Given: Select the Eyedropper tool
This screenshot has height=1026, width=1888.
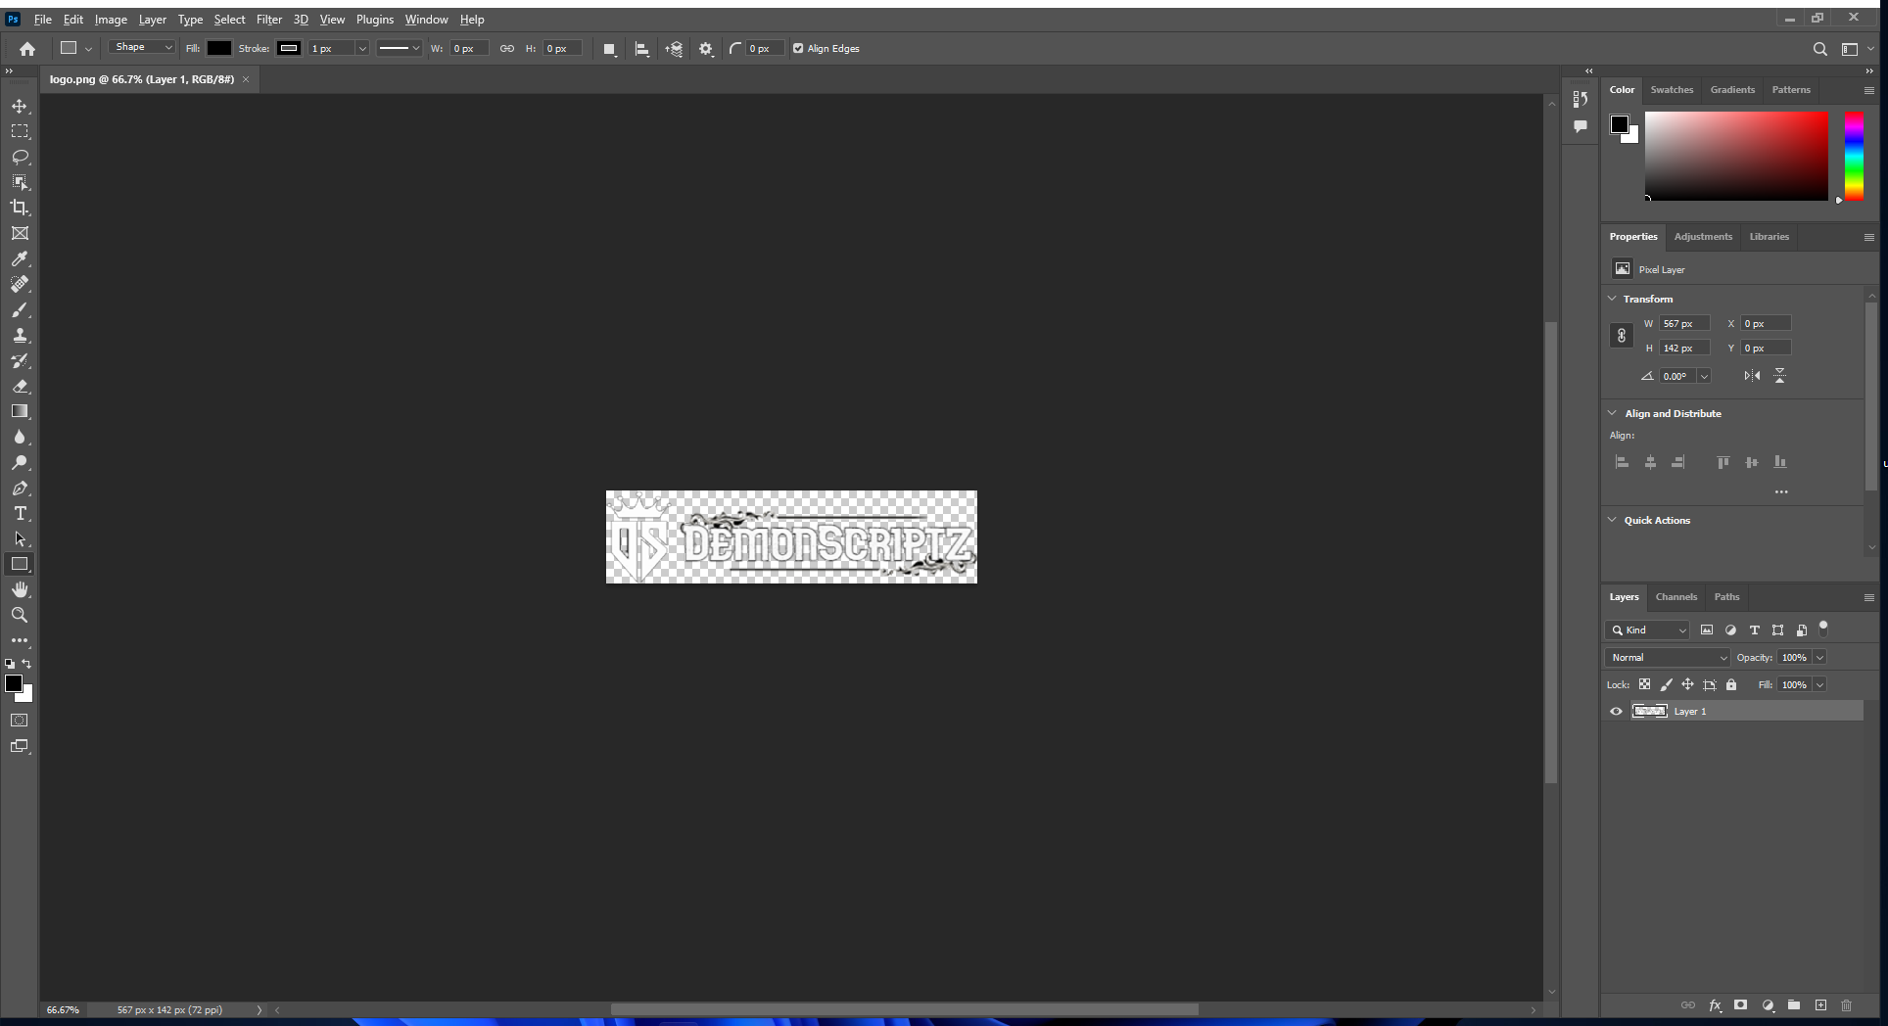Looking at the screenshot, I should pos(20,259).
